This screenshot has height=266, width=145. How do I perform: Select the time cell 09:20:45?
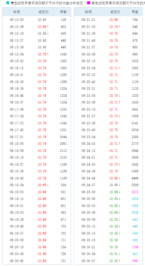[17, 261]
